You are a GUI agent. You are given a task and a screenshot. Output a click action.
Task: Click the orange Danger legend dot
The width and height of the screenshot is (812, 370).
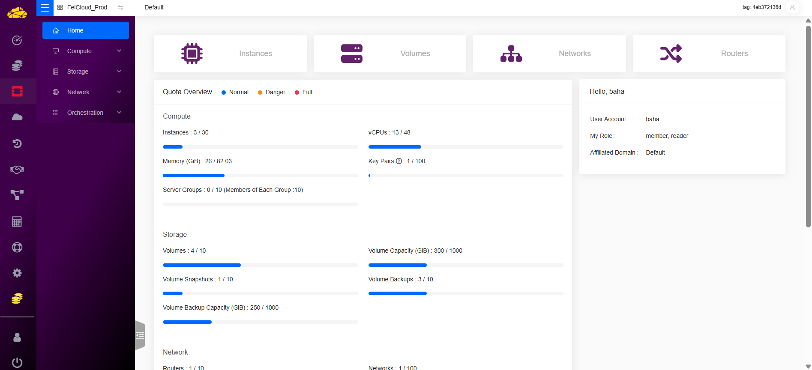(x=260, y=92)
